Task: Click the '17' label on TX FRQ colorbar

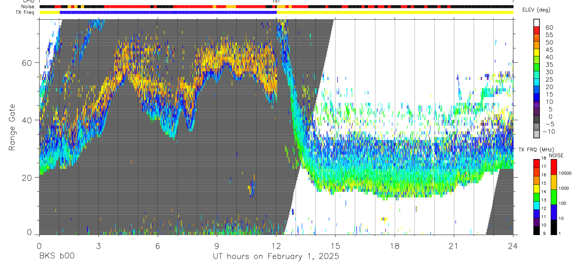Action: (x=544, y=167)
